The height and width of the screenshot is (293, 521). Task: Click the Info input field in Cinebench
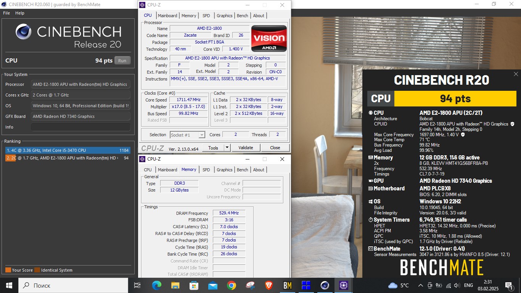point(80,127)
